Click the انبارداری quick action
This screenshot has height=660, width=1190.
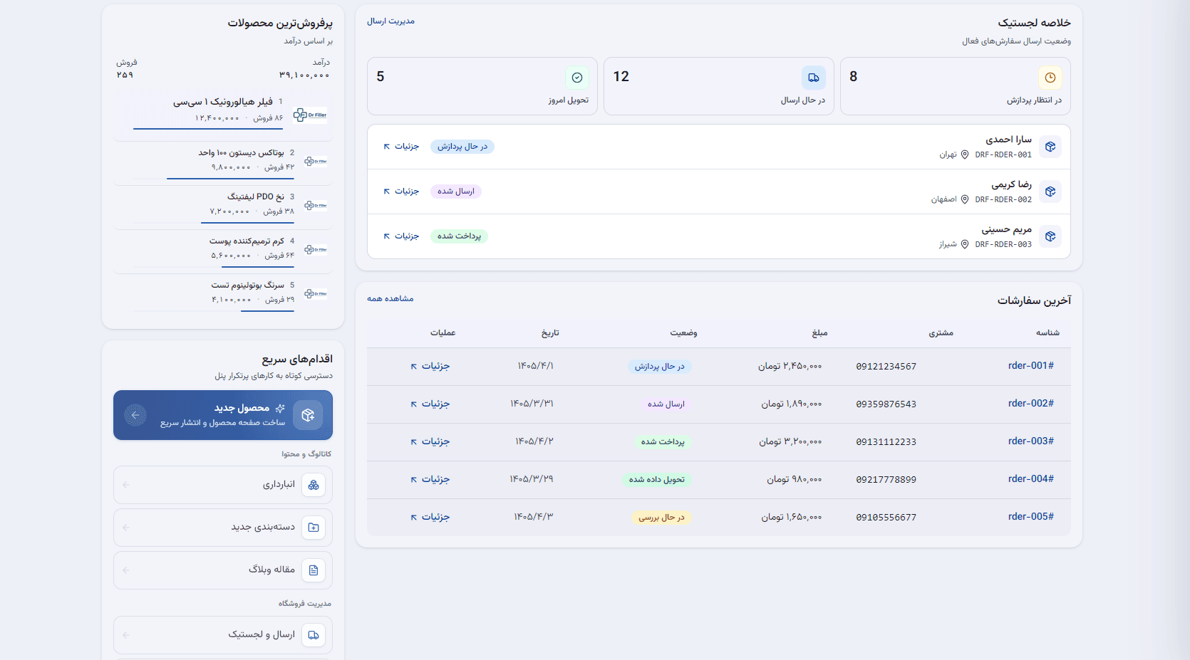223,485
